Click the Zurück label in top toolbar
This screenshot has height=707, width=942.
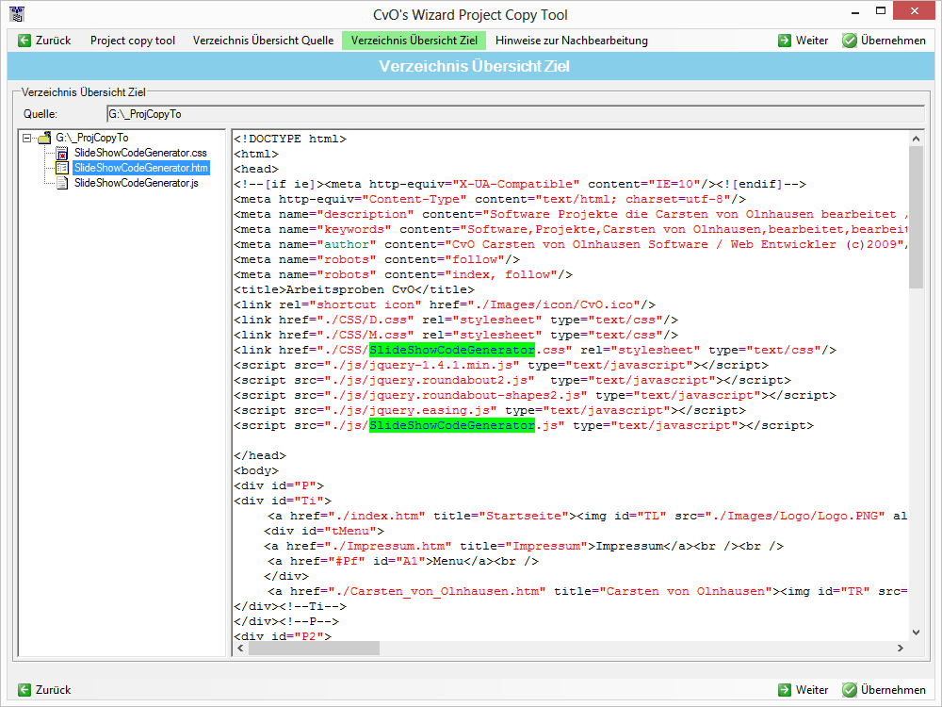[54, 41]
